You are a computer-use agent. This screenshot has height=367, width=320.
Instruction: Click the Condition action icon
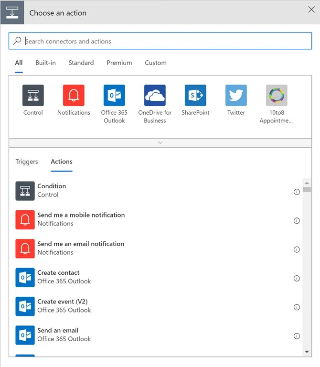(x=25, y=191)
